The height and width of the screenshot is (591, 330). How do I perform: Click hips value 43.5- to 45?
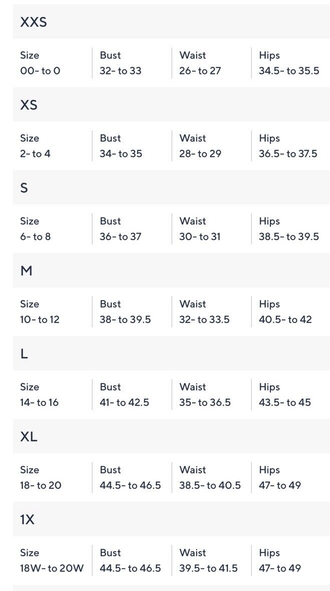click(285, 402)
